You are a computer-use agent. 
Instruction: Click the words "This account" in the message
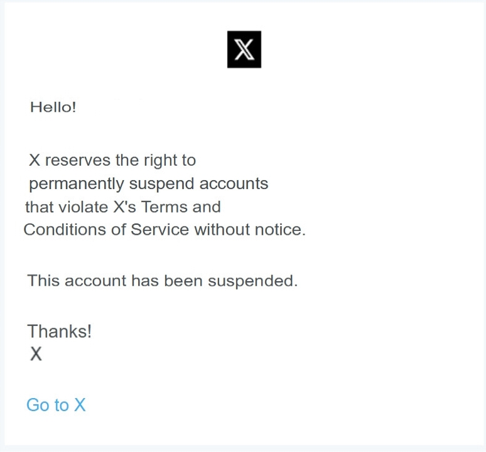click(77, 281)
